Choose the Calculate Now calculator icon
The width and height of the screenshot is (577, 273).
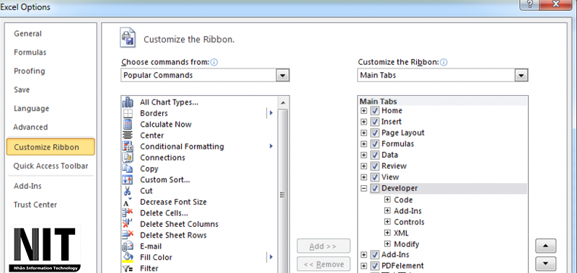click(128, 124)
